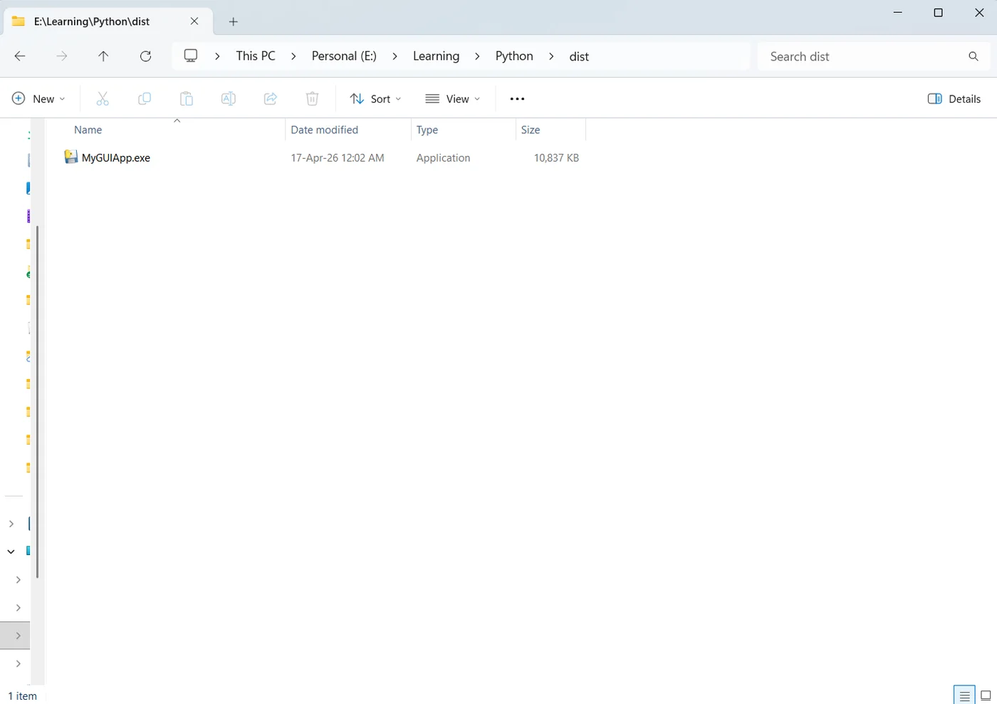The height and width of the screenshot is (704, 997).
Task: Click the Copy icon in the toolbar
Action: 145,99
